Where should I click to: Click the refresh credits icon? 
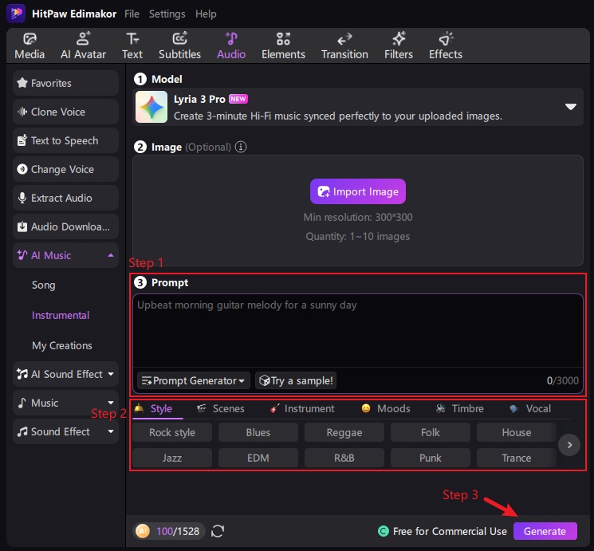[218, 531]
